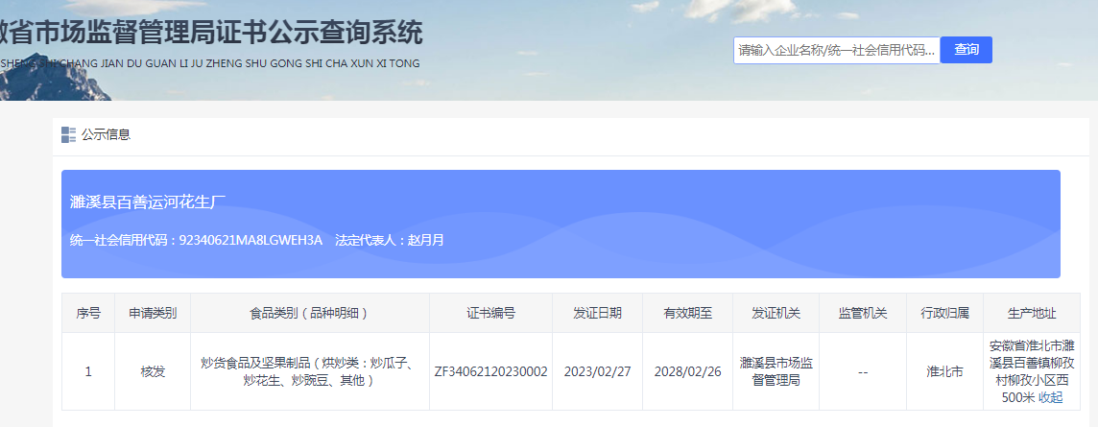The width and height of the screenshot is (1098, 427).
Task: Collapse the address with 收起 link
Action: [1050, 397]
